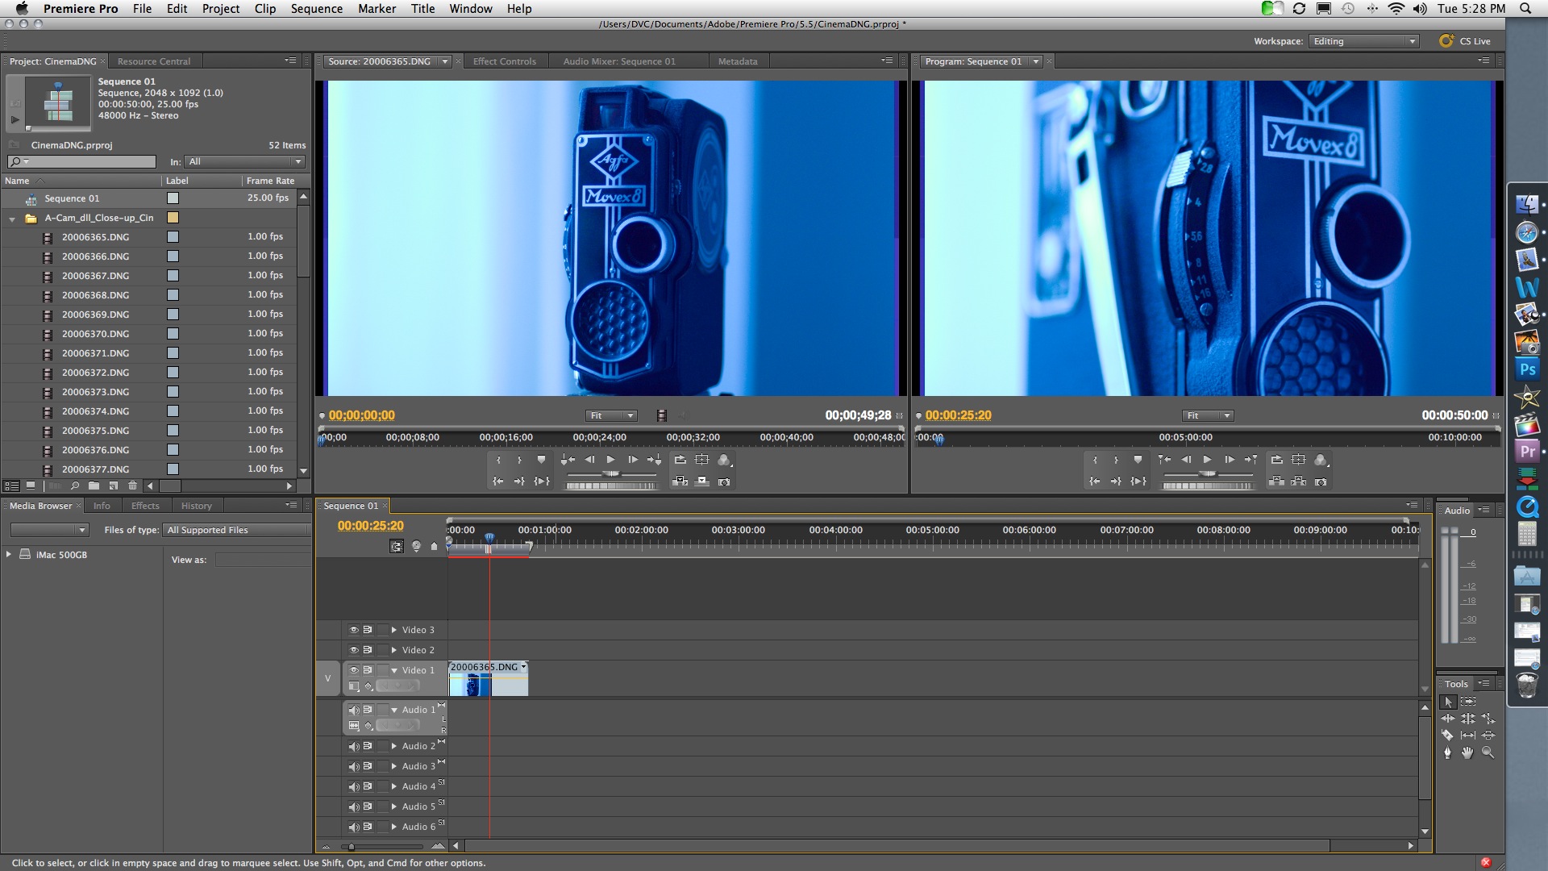Select the Hand tool
The width and height of the screenshot is (1548, 871).
1468,752
